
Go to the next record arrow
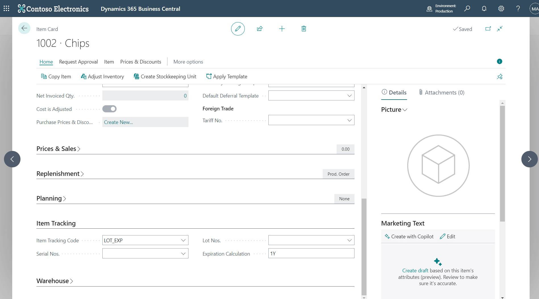click(530, 159)
